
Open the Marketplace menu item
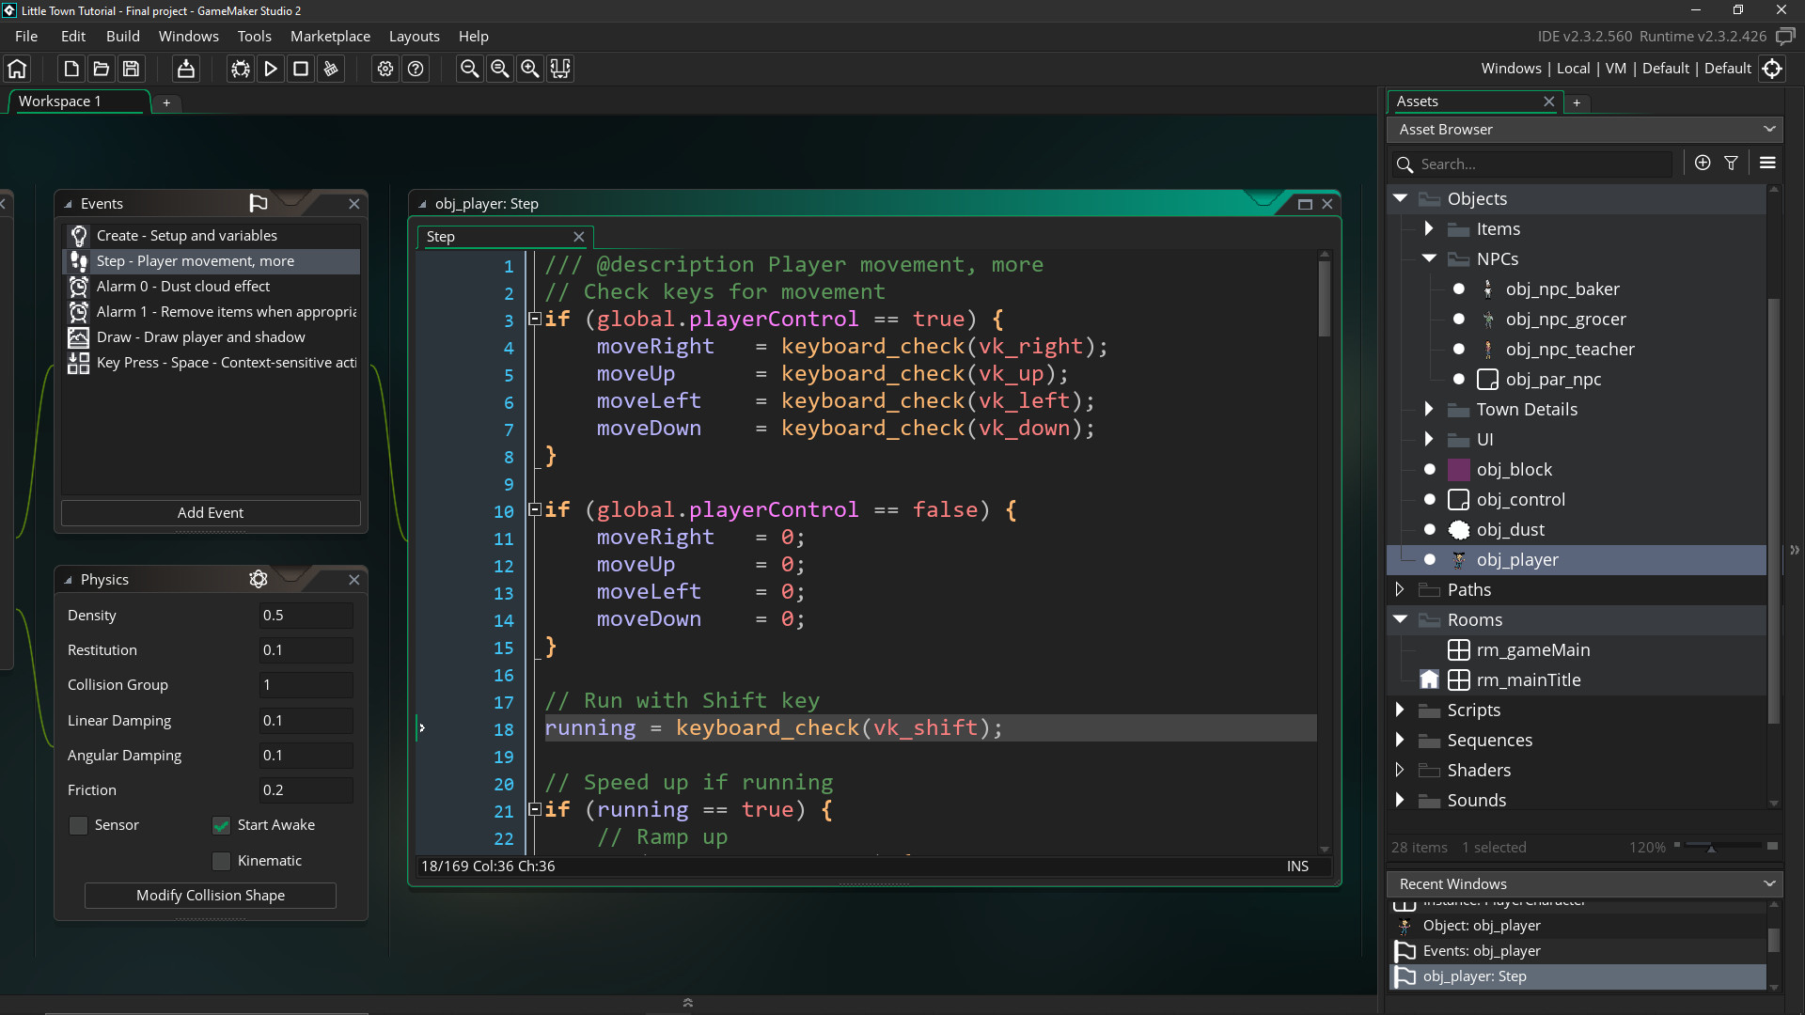tap(330, 36)
